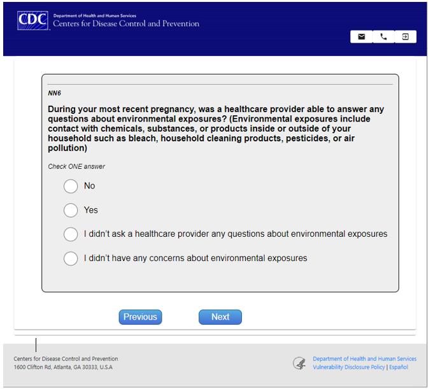The image size is (431, 389).
Task: Switch language via the Español link
Action: tap(399, 367)
